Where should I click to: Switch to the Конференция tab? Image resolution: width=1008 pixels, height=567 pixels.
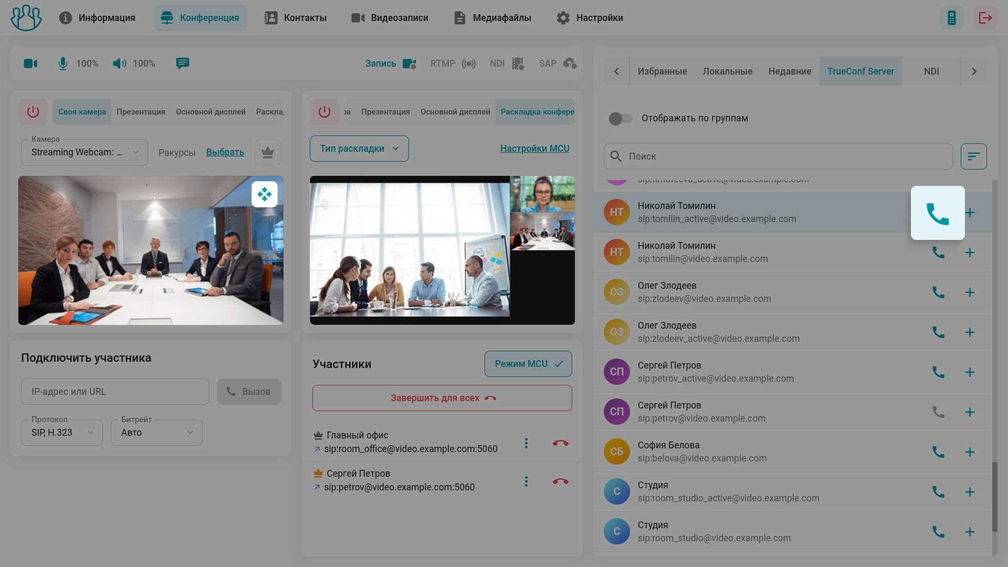[x=201, y=18]
